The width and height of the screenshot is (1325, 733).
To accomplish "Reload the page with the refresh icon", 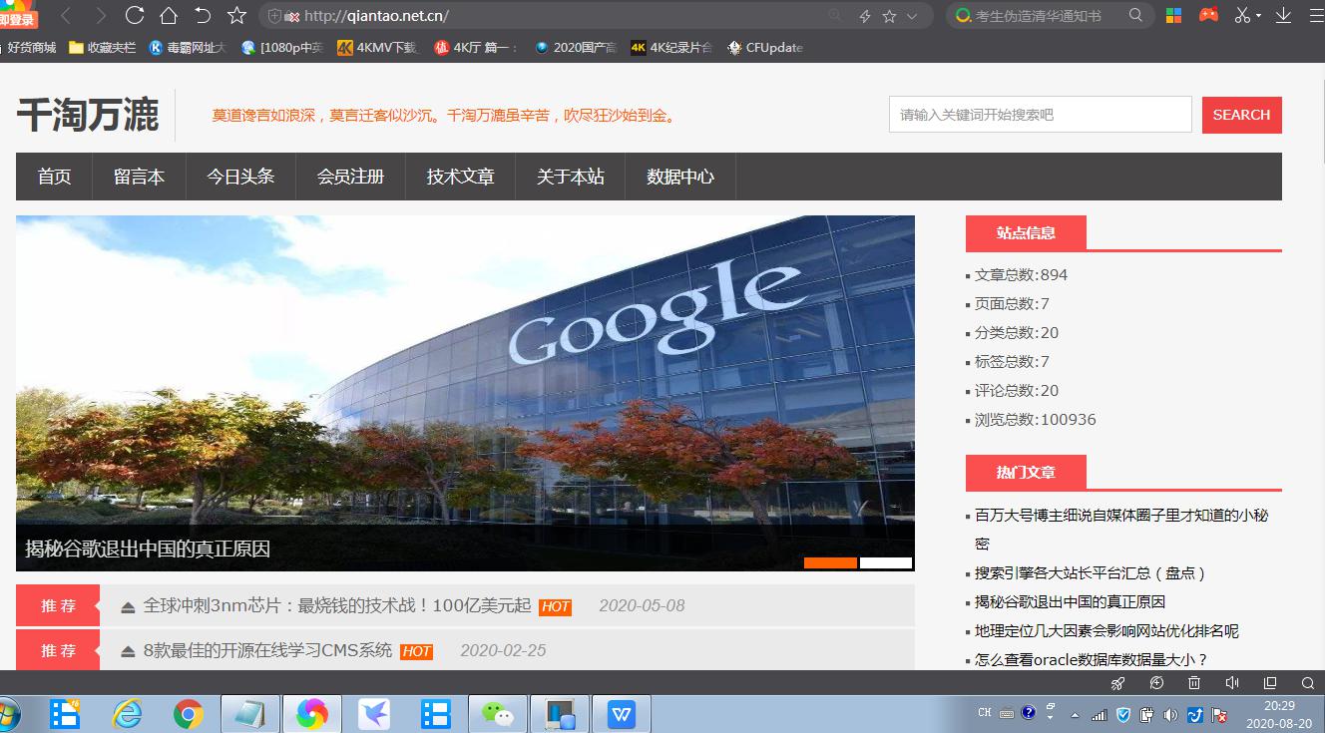I will 135,15.
